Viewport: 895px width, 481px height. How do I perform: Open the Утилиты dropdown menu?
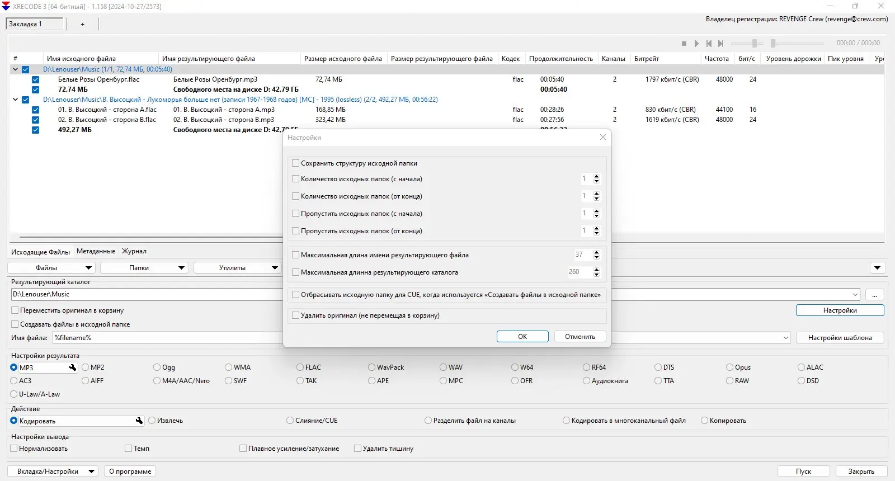click(237, 268)
